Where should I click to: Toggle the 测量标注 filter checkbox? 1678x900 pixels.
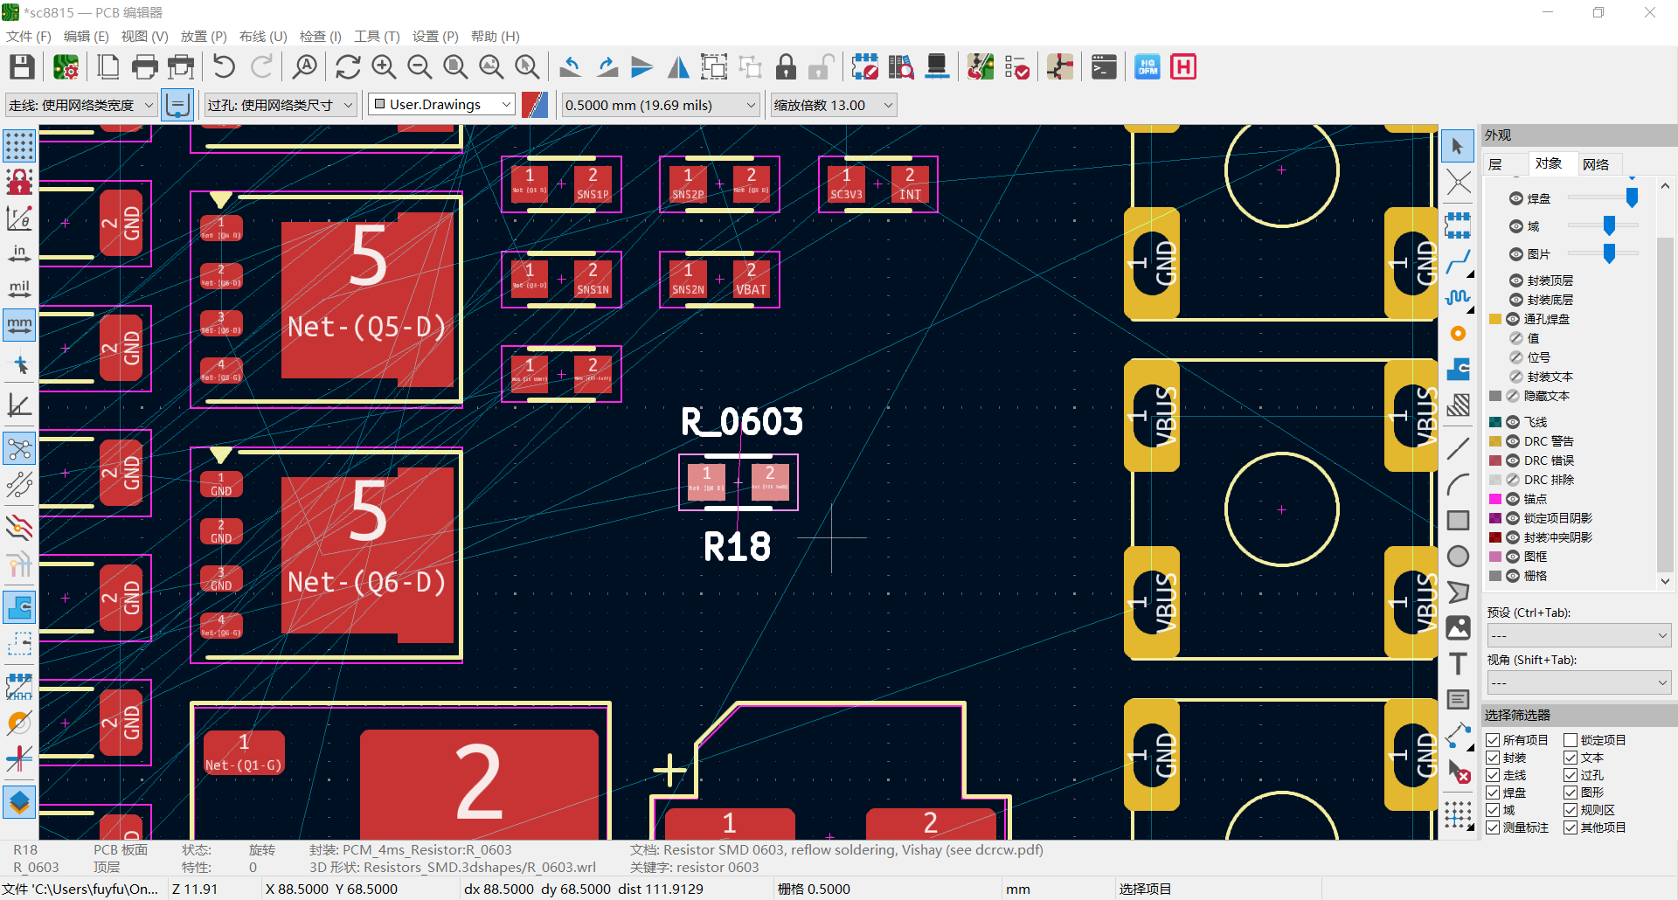point(1493,827)
